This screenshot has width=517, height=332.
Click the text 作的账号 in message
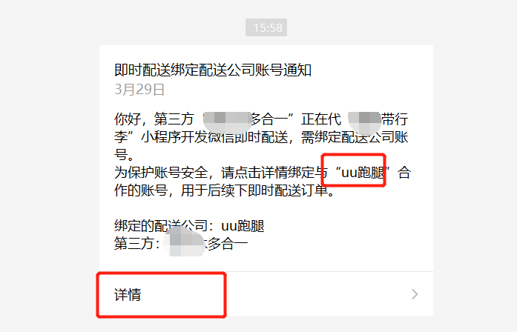[141, 190]
